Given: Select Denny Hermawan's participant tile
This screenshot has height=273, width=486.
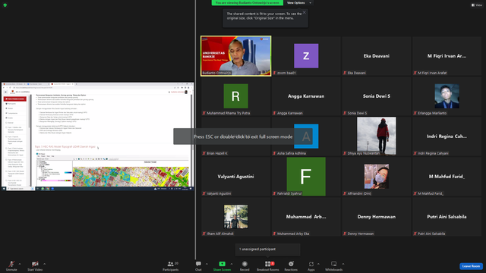Looking at the screenshot, I should click(377, 217).
